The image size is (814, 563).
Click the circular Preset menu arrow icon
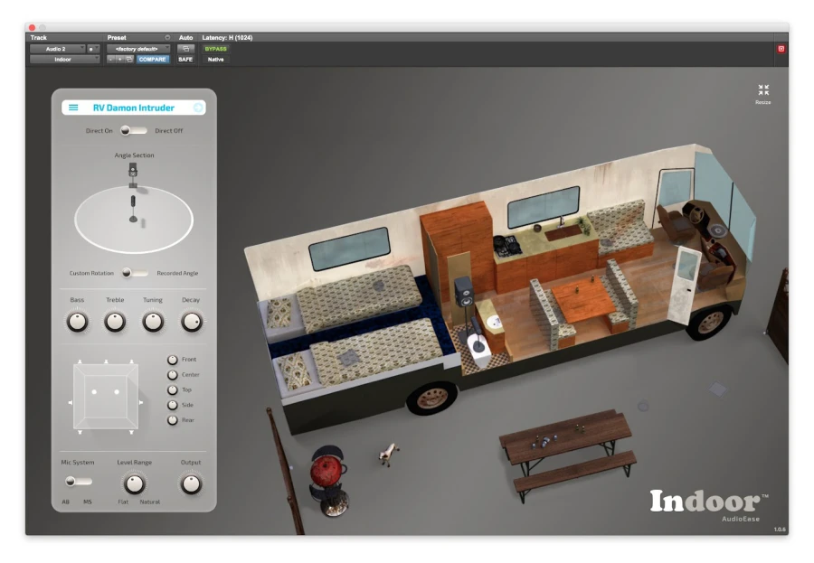pyautogui.click(x=167, y=37)
